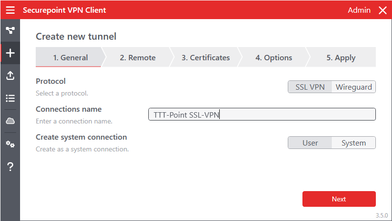Click the Connections name text field

tap(262, 115)
